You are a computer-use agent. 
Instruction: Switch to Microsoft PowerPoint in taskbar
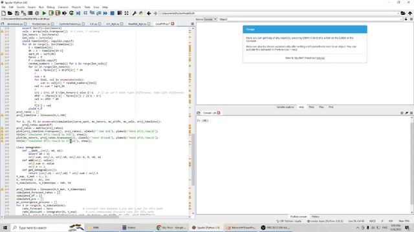(241, 227)
